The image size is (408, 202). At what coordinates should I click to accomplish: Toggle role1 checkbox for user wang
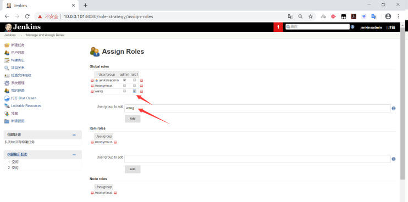click(x=135, y=91)
